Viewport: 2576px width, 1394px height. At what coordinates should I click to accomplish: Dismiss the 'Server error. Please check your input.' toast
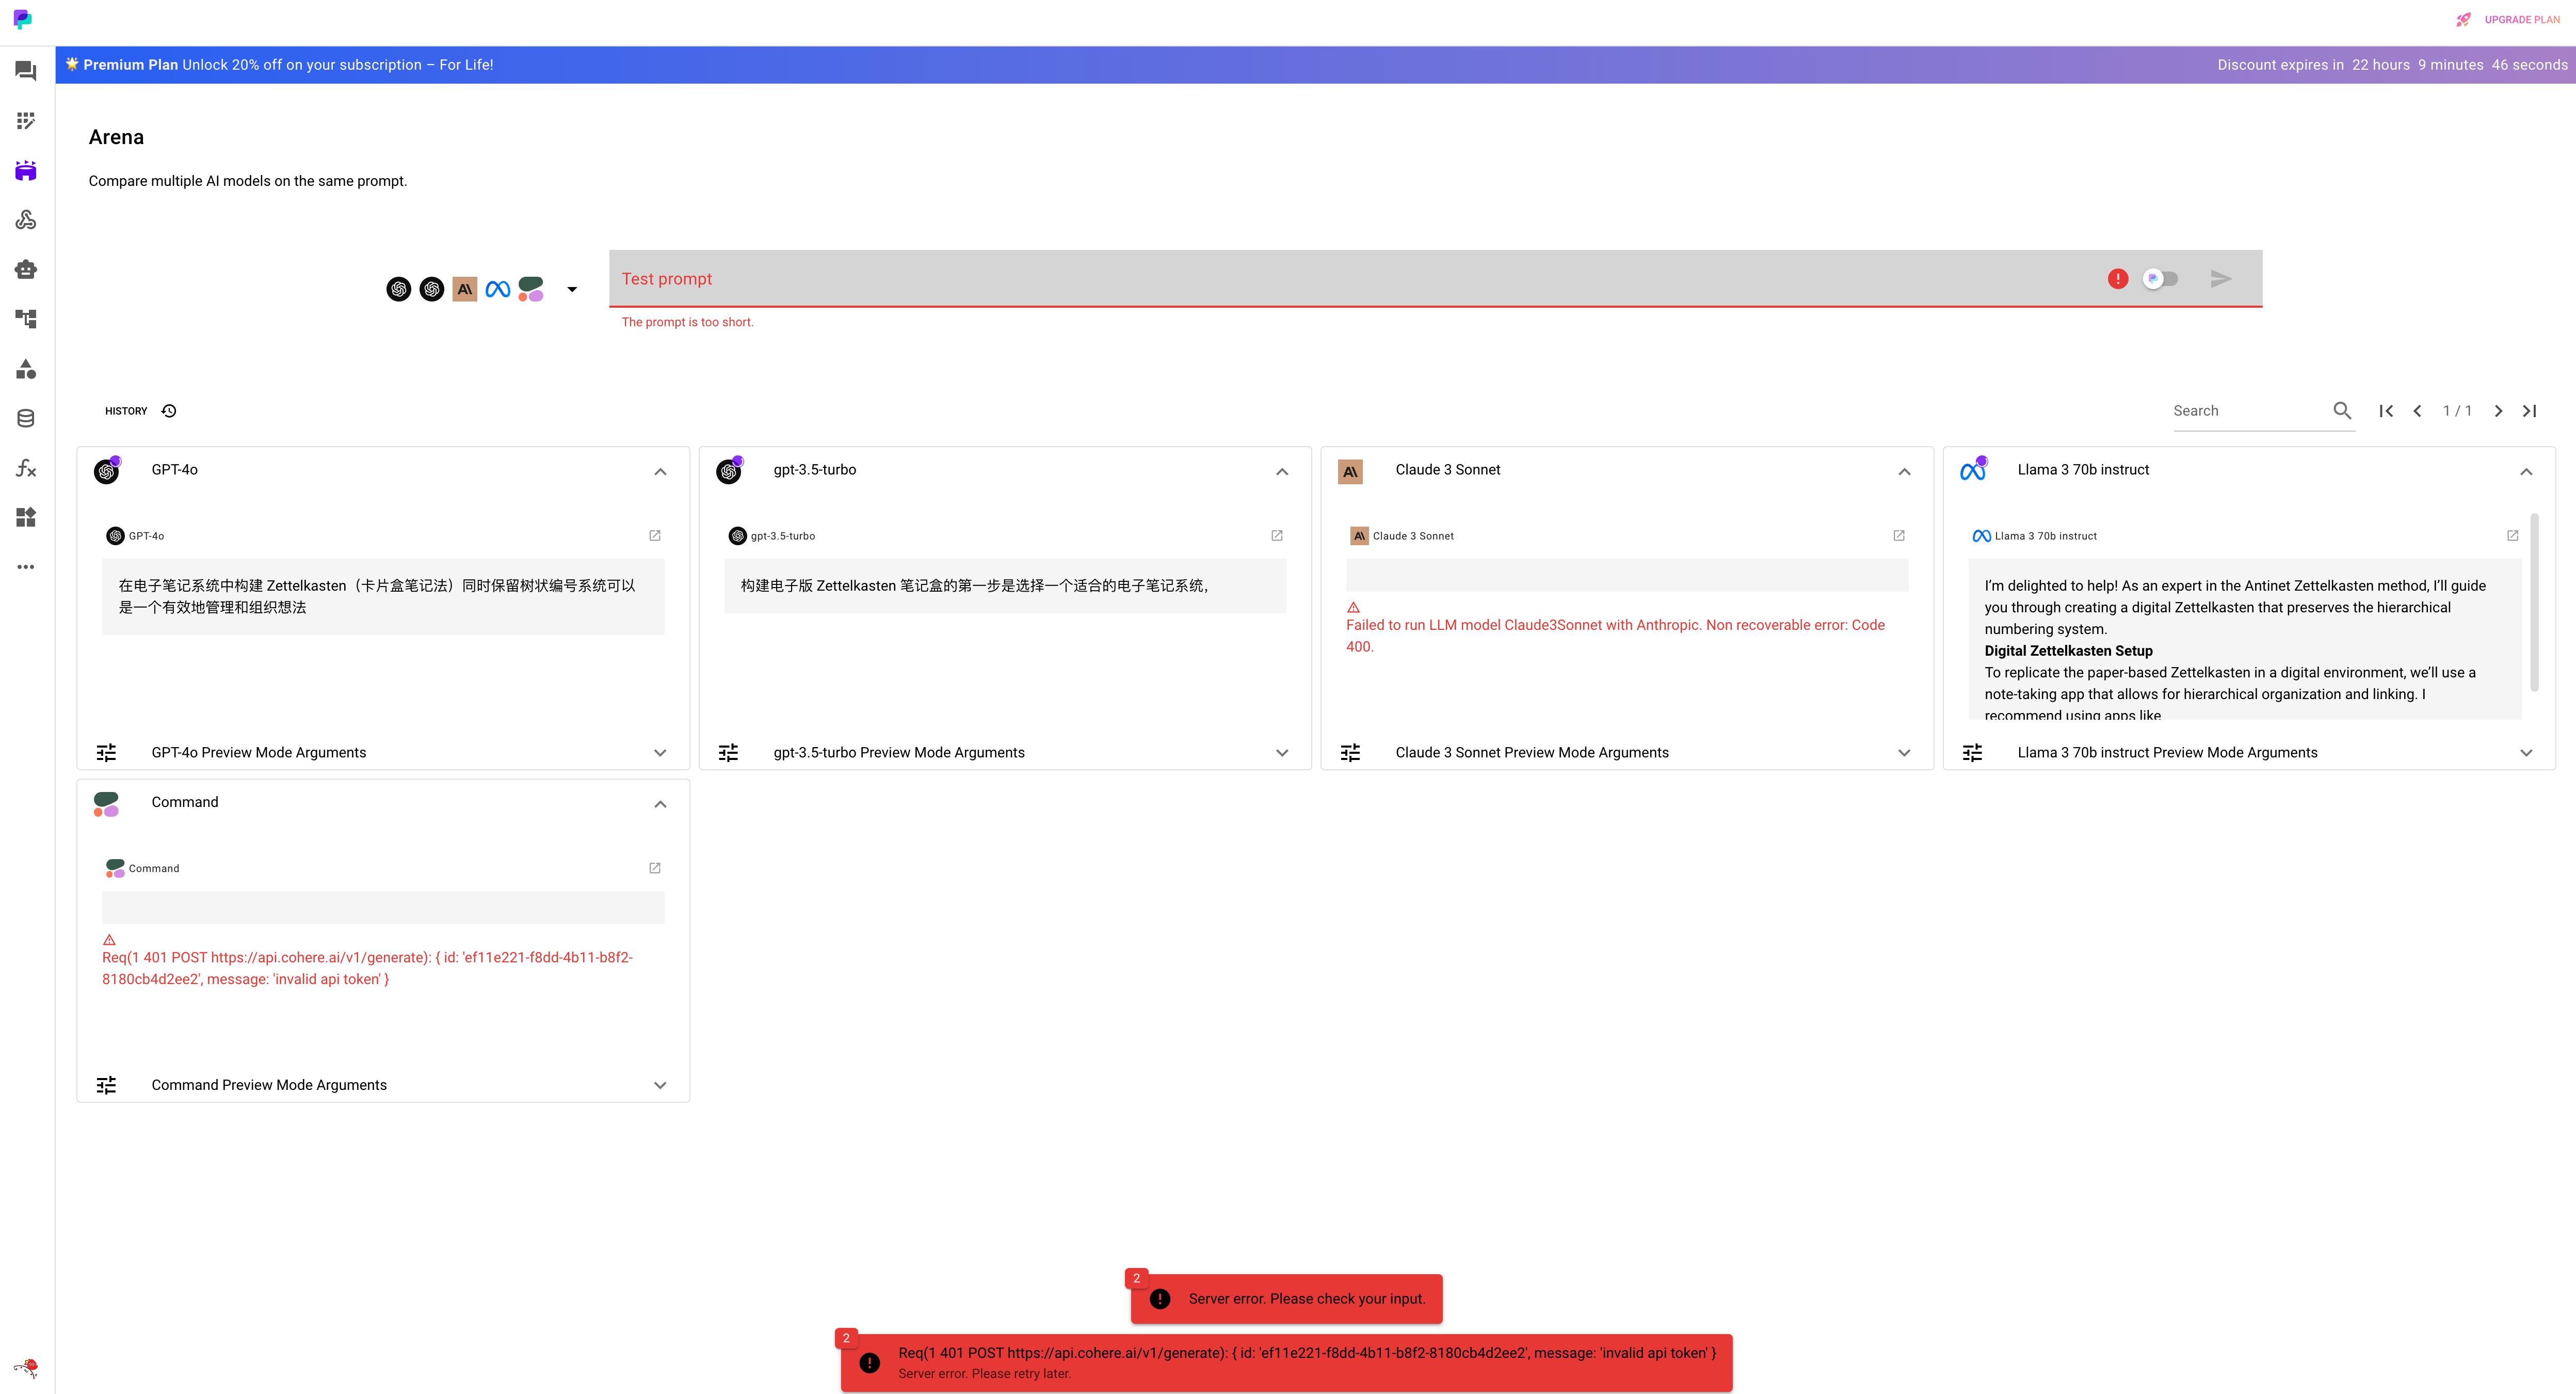tap(1286, 1298)
